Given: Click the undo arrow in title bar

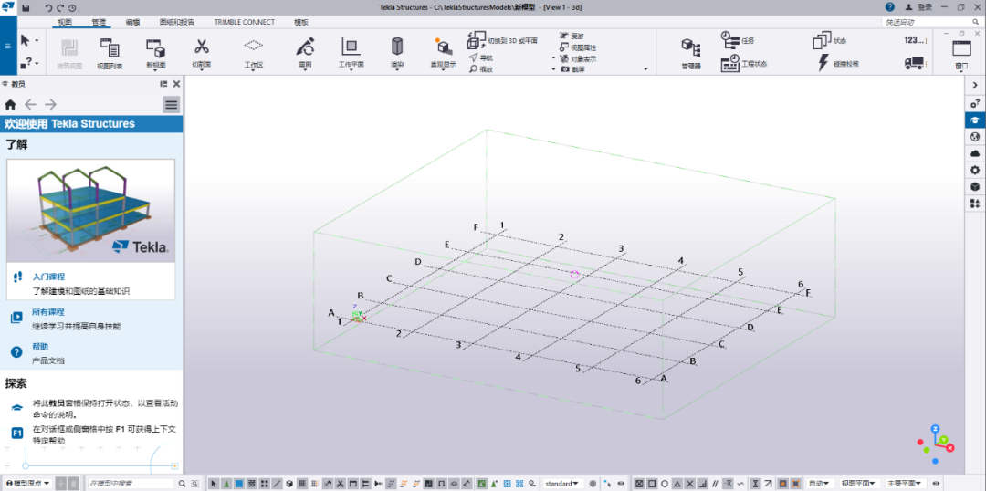Looking at the screenshot, I should pyautogui.click(x=49, y=7).
